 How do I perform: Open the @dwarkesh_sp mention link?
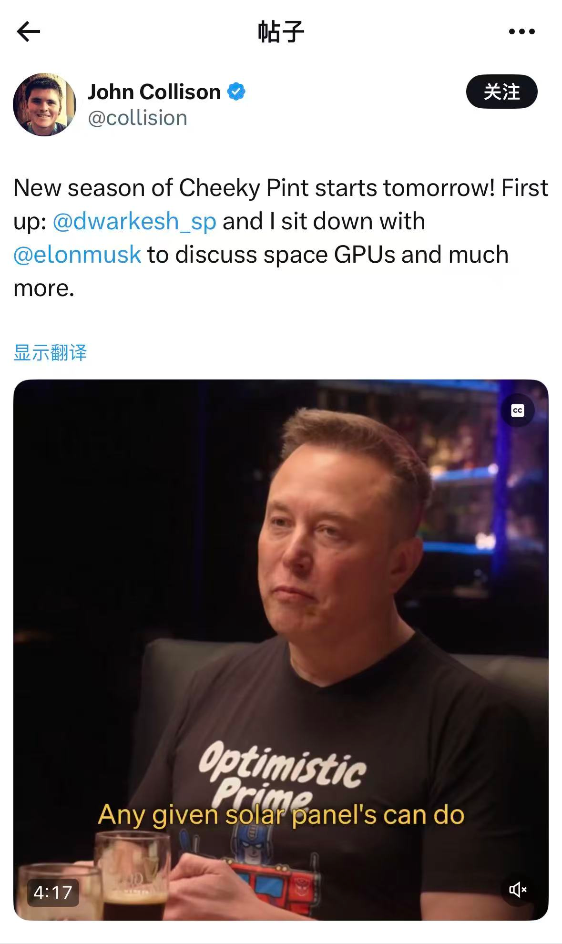134,221
